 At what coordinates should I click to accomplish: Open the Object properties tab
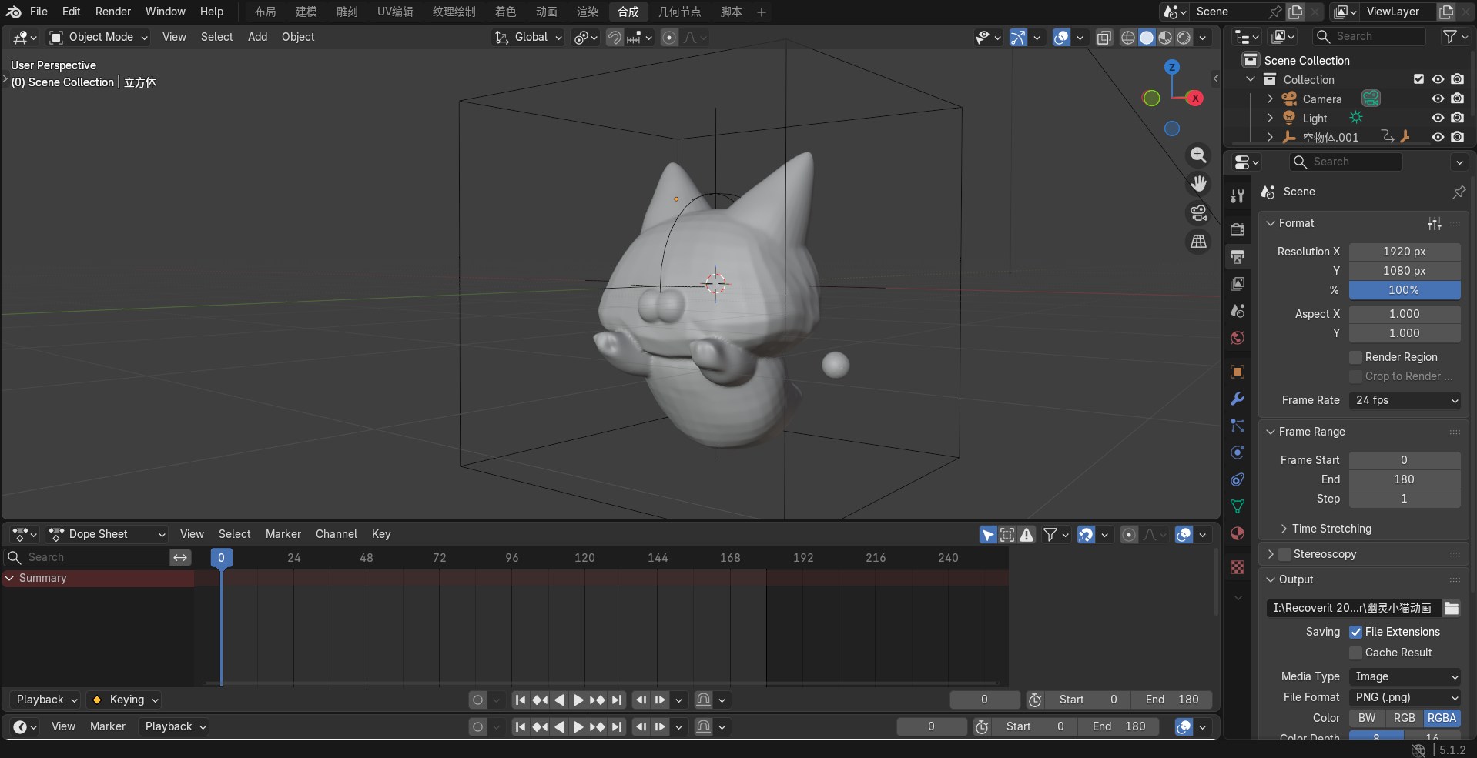[1238, 371]
